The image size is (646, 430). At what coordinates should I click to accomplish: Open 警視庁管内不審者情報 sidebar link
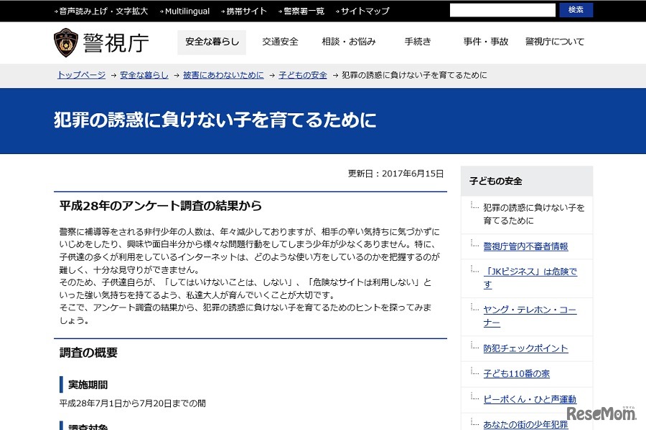(525, 247)
